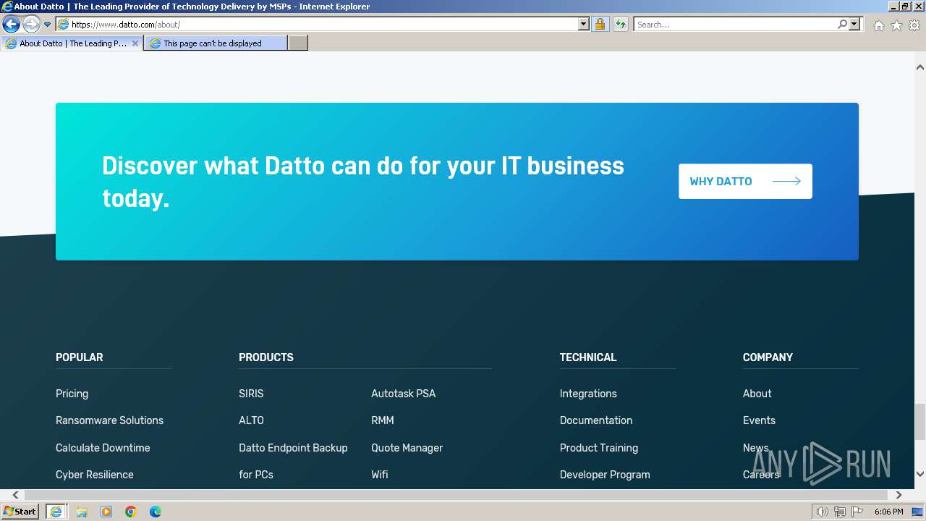Open the Pricing link
This screenshot has height=521, width=926.
[x=72, y=394]
